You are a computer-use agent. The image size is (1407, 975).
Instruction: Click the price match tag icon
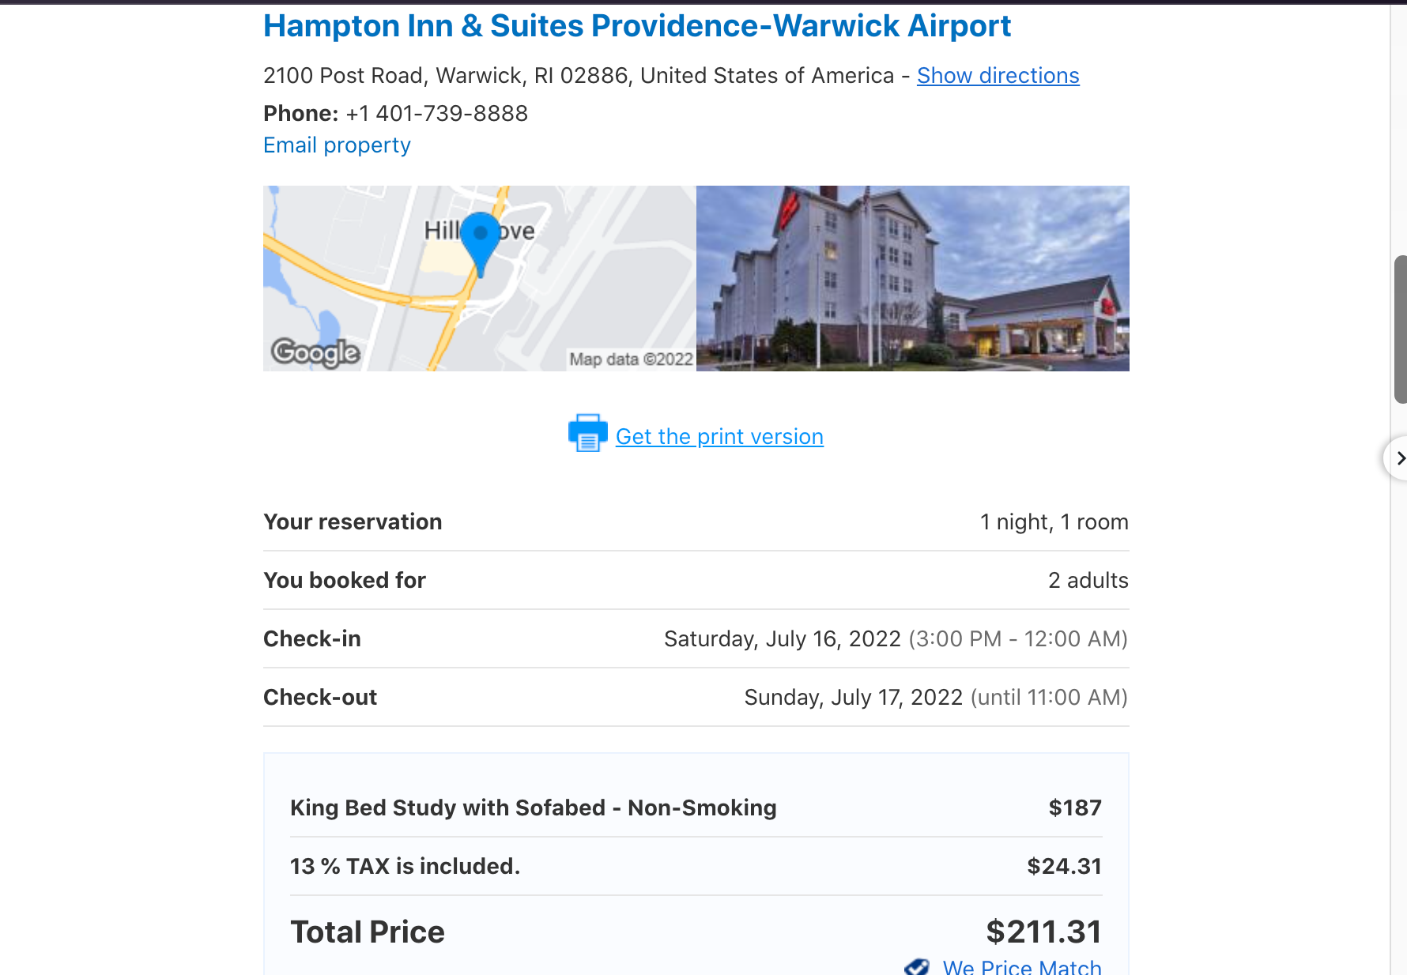click(x=917, y=966)
